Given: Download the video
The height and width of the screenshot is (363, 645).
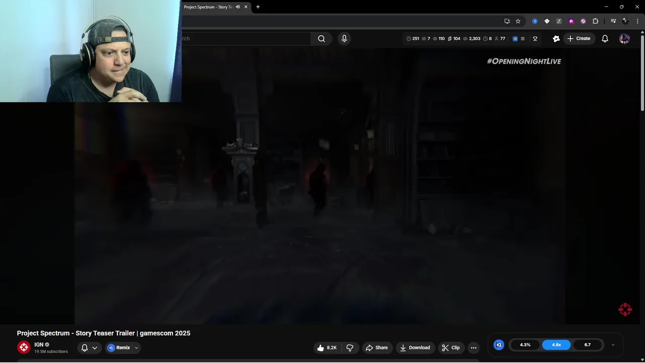Looking at the screenshot, I should pos(415,348).
